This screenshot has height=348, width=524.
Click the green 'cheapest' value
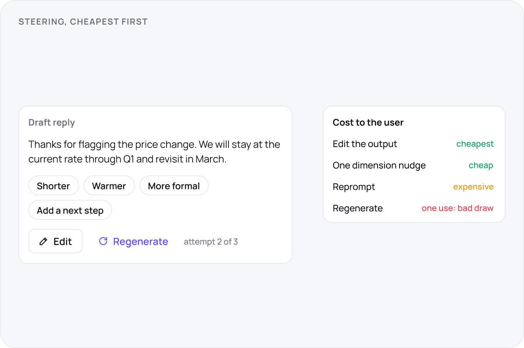click(475, 144)
